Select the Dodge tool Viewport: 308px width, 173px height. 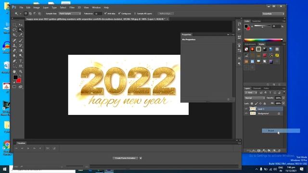pos(21,56)
